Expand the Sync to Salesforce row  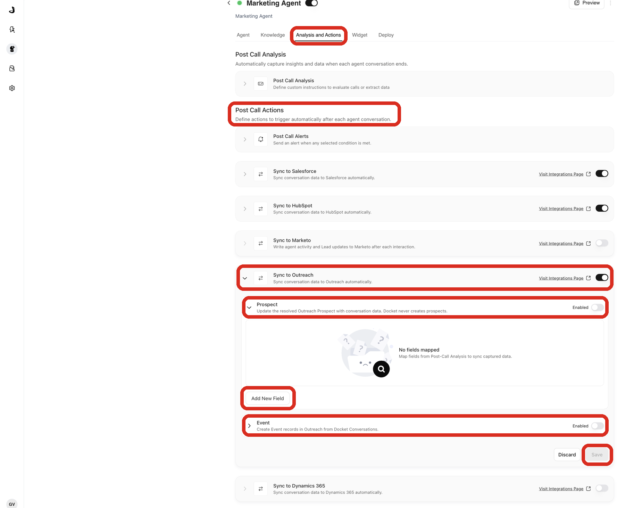pos(245,174)
